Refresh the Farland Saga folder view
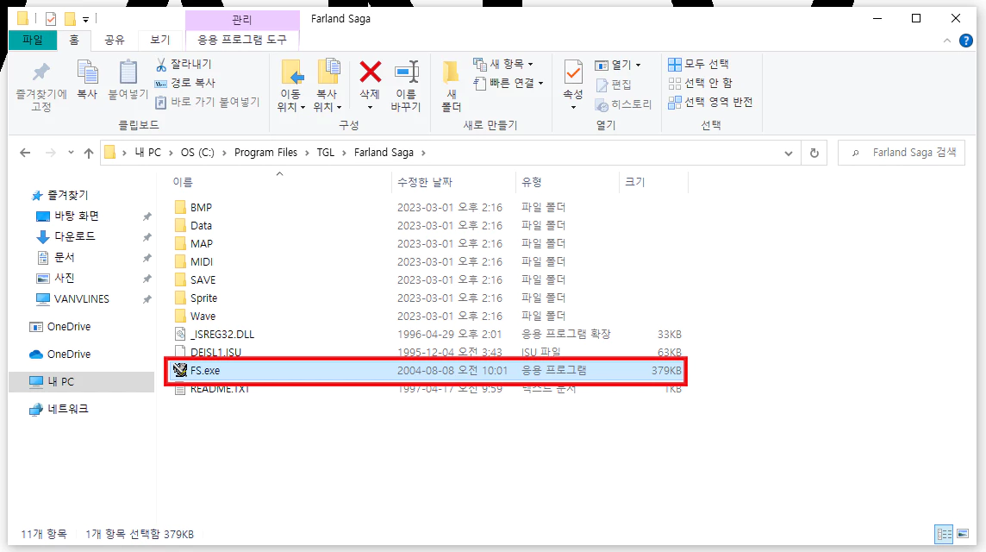986x552 pixels. [x=814, y=153]
